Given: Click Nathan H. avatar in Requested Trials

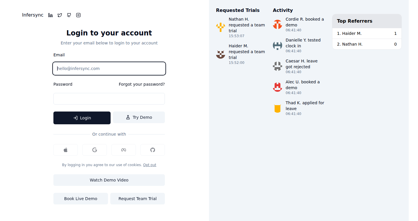Looking at the screenshot, I should pos(221,27).
